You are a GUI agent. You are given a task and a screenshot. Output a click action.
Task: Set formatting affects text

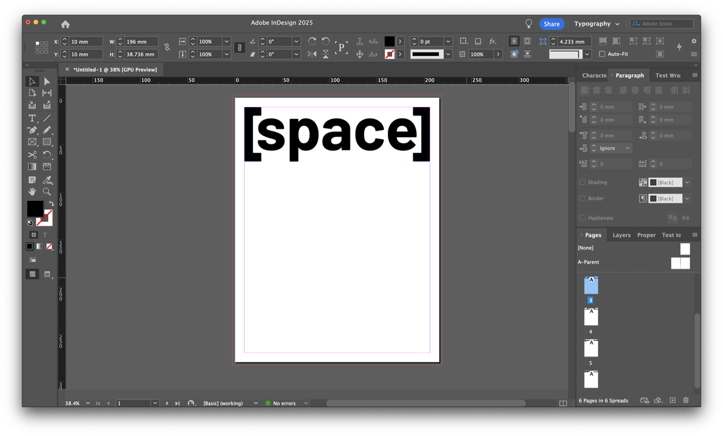pyautogui.click(x=45, y=235)
